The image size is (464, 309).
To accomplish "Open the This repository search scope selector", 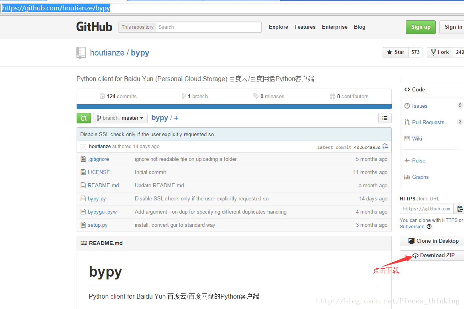I will pos(137,27).
